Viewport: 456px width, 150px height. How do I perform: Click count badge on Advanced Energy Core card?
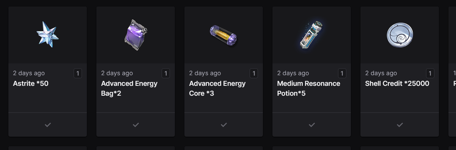click(x=254, y=73)
